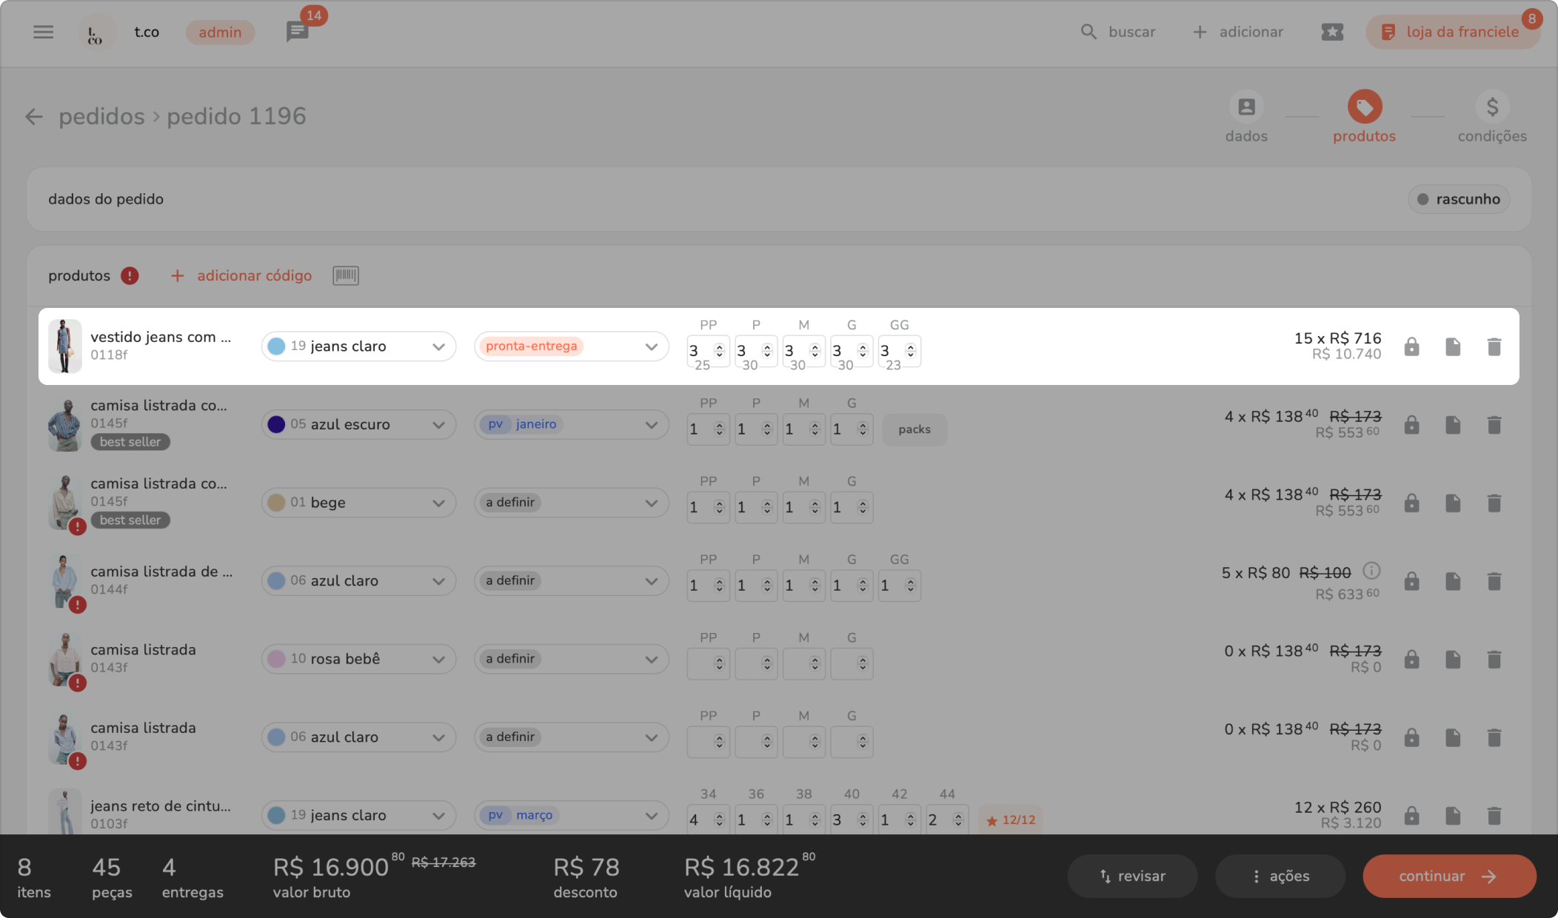The image size is (1558, 918).
Task: Open the chat messages icon with badge 14
Action: pos(297,32)
